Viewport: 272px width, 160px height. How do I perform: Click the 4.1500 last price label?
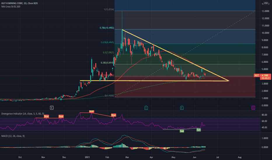pos(265,75)
